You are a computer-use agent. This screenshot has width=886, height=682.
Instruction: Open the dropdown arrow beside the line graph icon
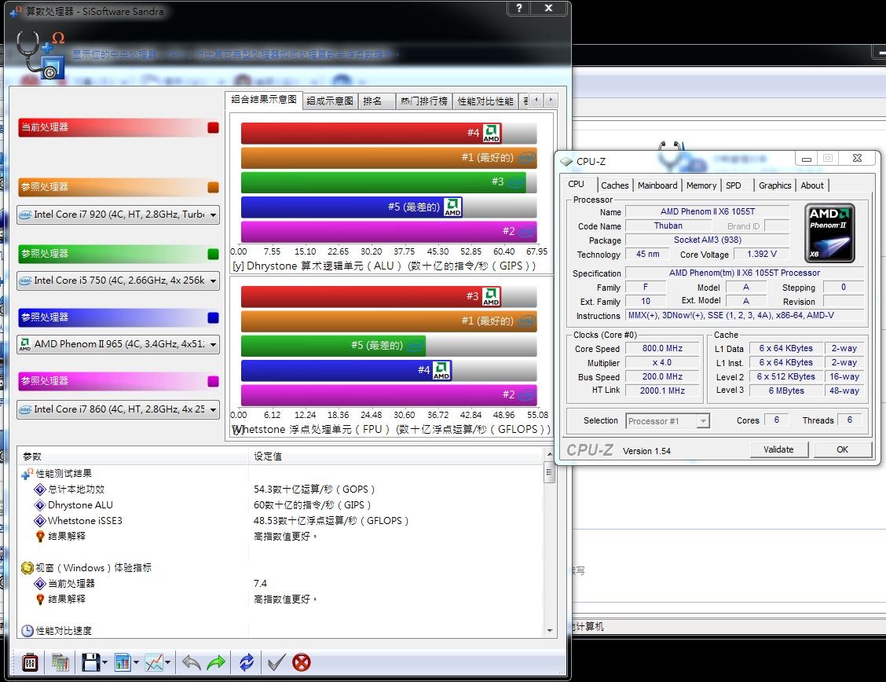coord(168,663)
